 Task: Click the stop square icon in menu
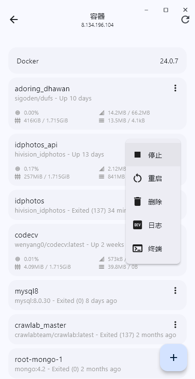tap(137, 155)
